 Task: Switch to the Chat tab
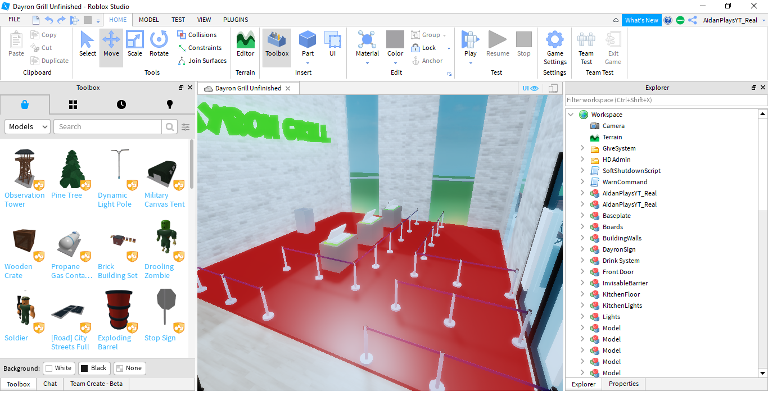click(x=50, y=384)
